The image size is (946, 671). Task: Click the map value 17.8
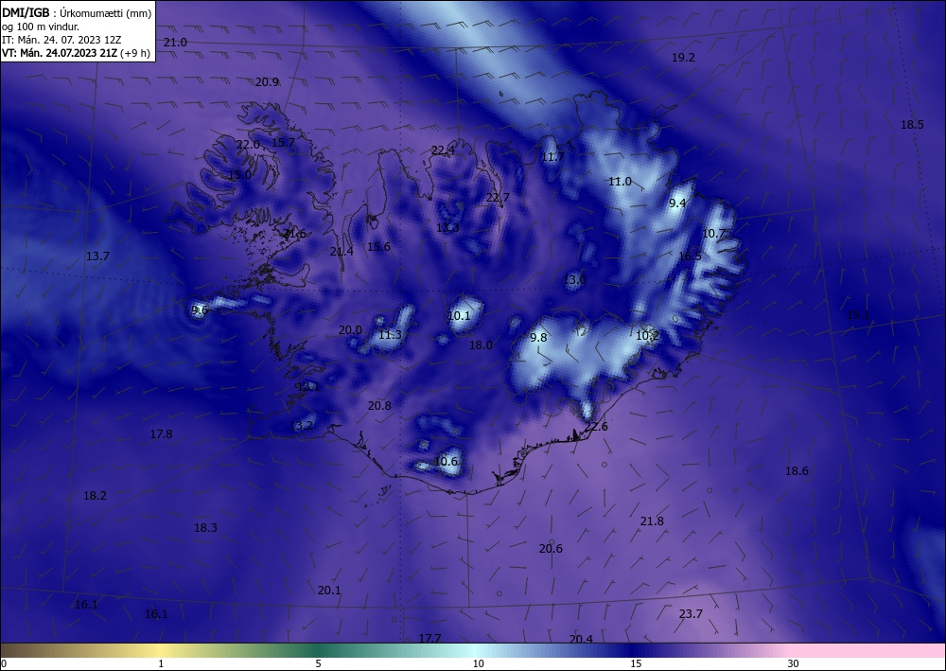[x=161, y=434]
